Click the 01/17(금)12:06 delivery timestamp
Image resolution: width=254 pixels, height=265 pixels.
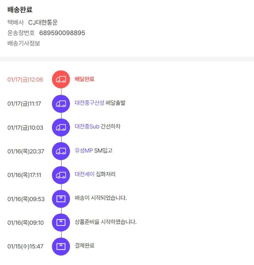pyautogui.click(x=25, y=80)
